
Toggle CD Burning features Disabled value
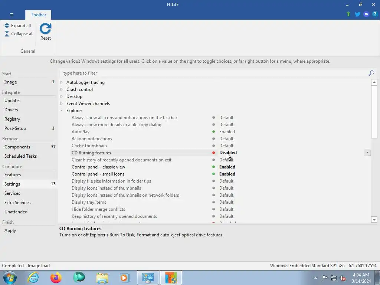pyautogui.click(x=228, y=153)
